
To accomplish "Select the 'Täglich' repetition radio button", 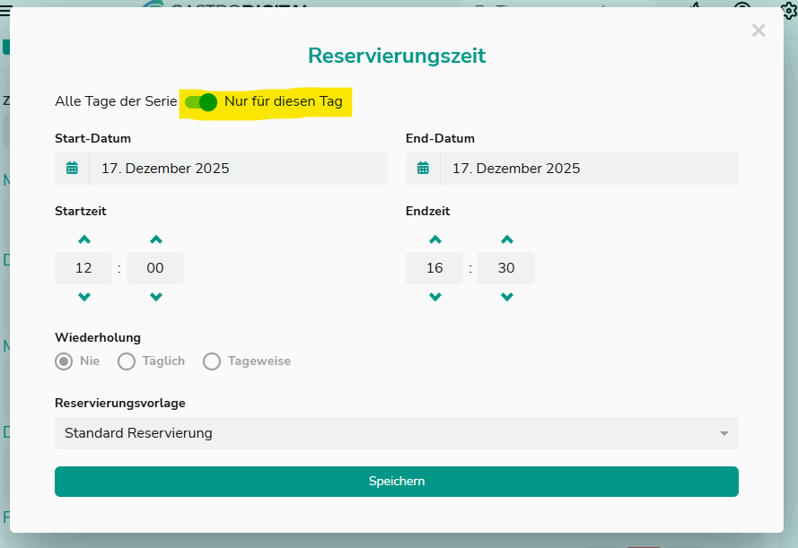I will pos(127,361).
